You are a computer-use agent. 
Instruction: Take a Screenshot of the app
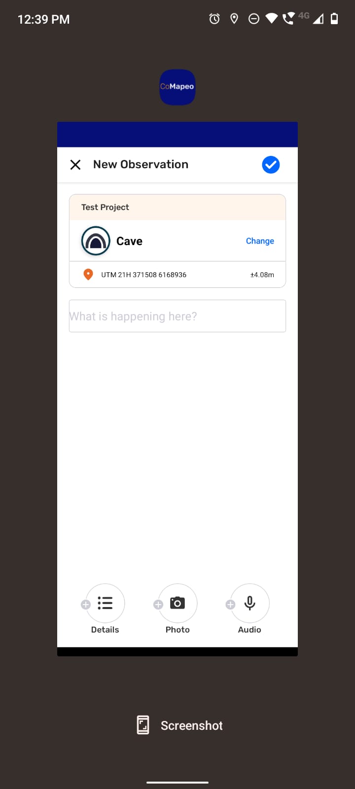pos(179,725)
